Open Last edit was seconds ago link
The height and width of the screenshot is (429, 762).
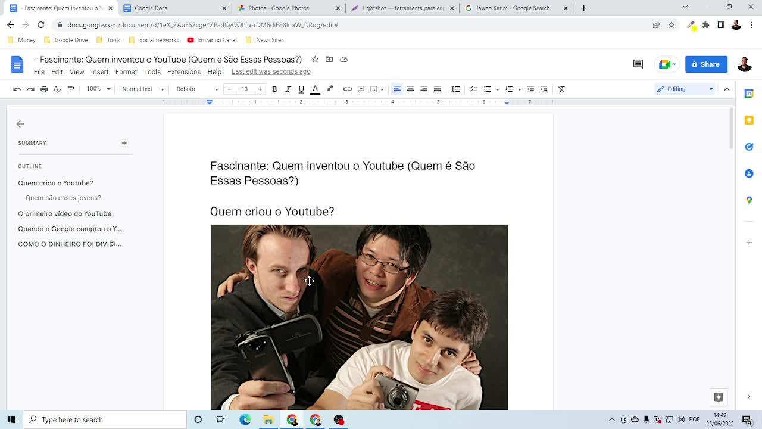pyautogui.click(x=271, y=71)
